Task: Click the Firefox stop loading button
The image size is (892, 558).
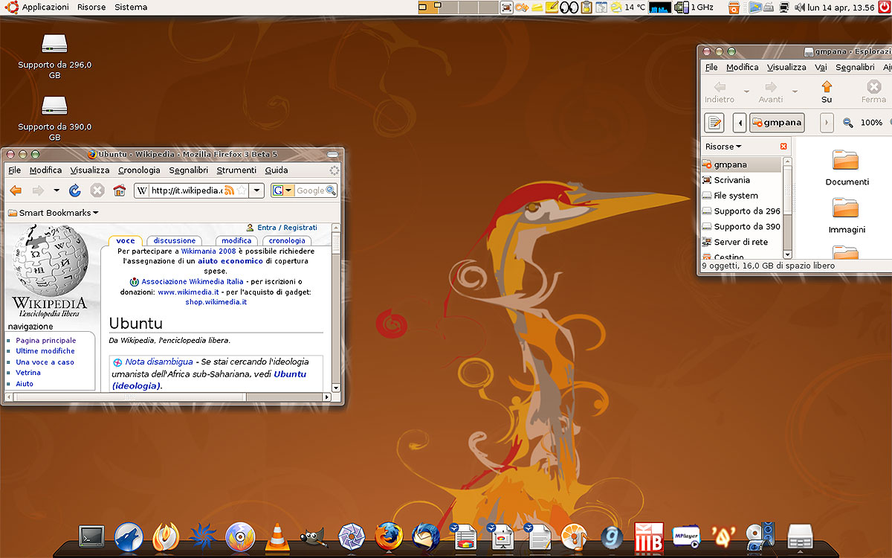Action: click(97, 190)
